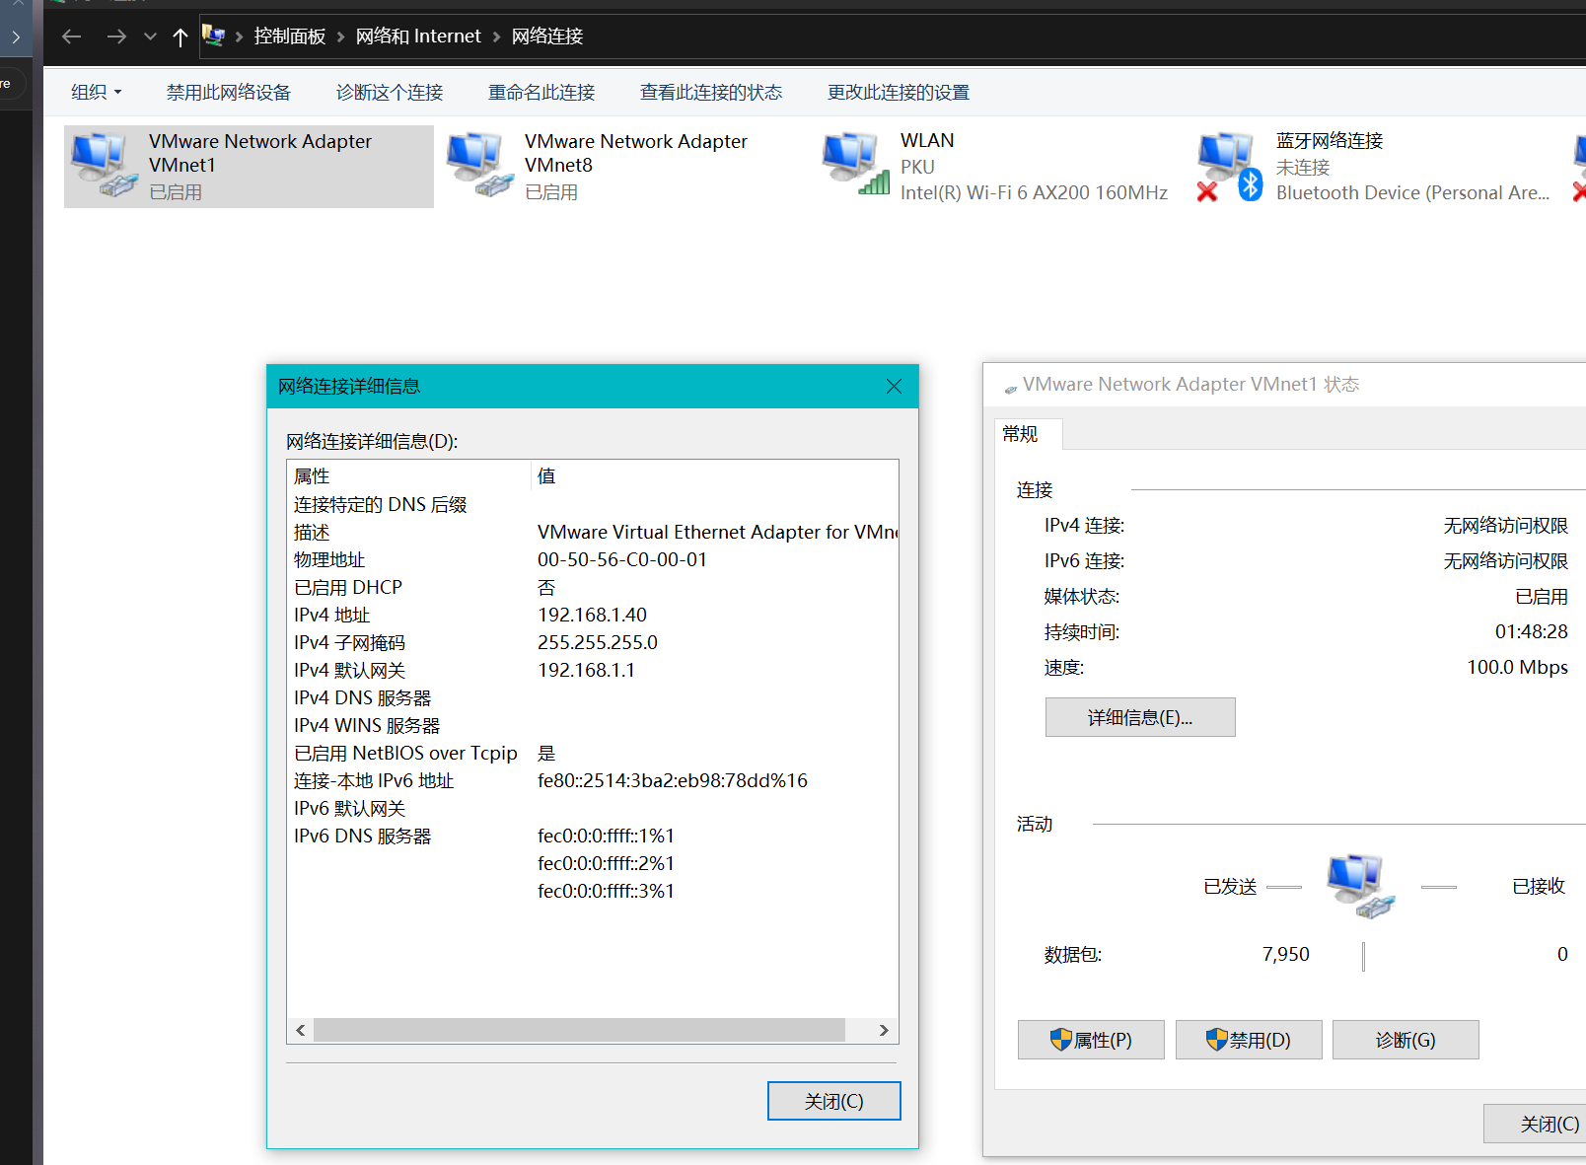Click the 100.0 Mbps speed value
This screenshot has height=1165, width=1586.
point(1517,667)
